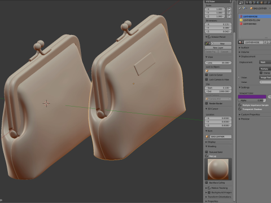
Task: Enable the Textured Solid checkbox
Action: point(207,152)
